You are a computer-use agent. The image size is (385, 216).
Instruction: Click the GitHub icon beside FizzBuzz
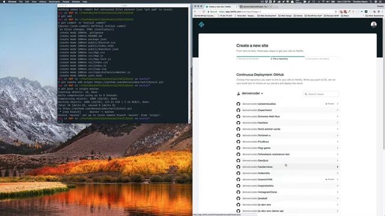pyautogui.click(x=238, y=142)
